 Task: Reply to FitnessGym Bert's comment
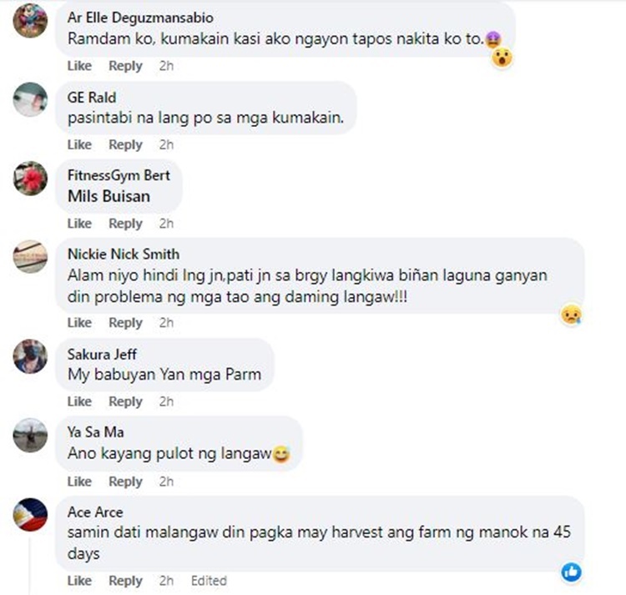(x=125, y=224)
